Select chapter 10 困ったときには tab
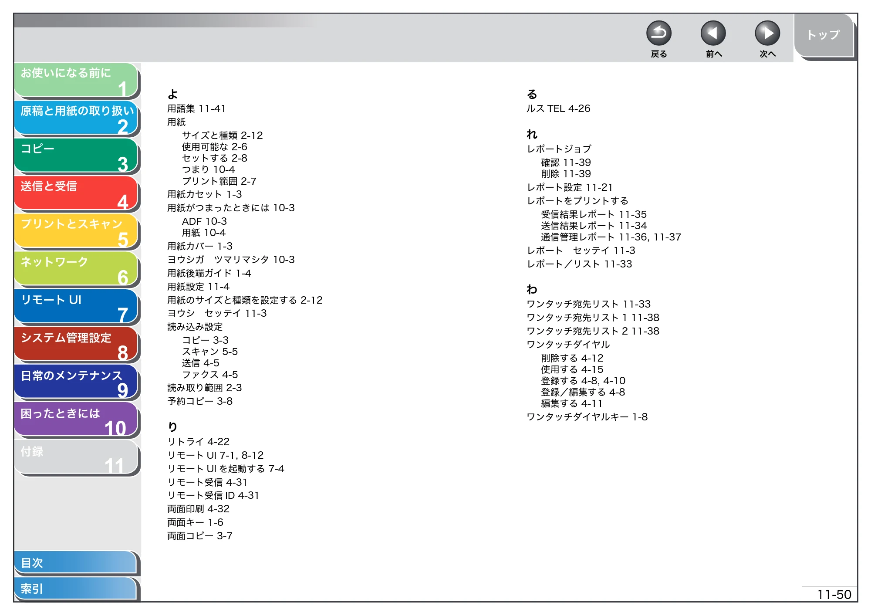The height and width of the screenshot is (616, 871). 76,420
